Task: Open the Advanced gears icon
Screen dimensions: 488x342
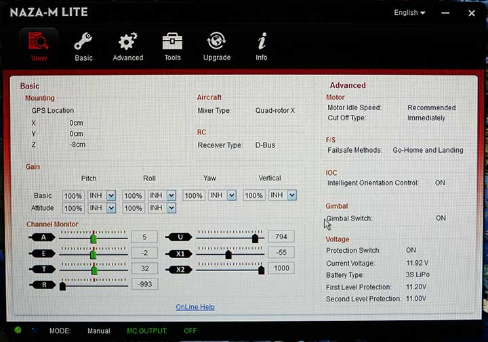Action: click(127, 41)
